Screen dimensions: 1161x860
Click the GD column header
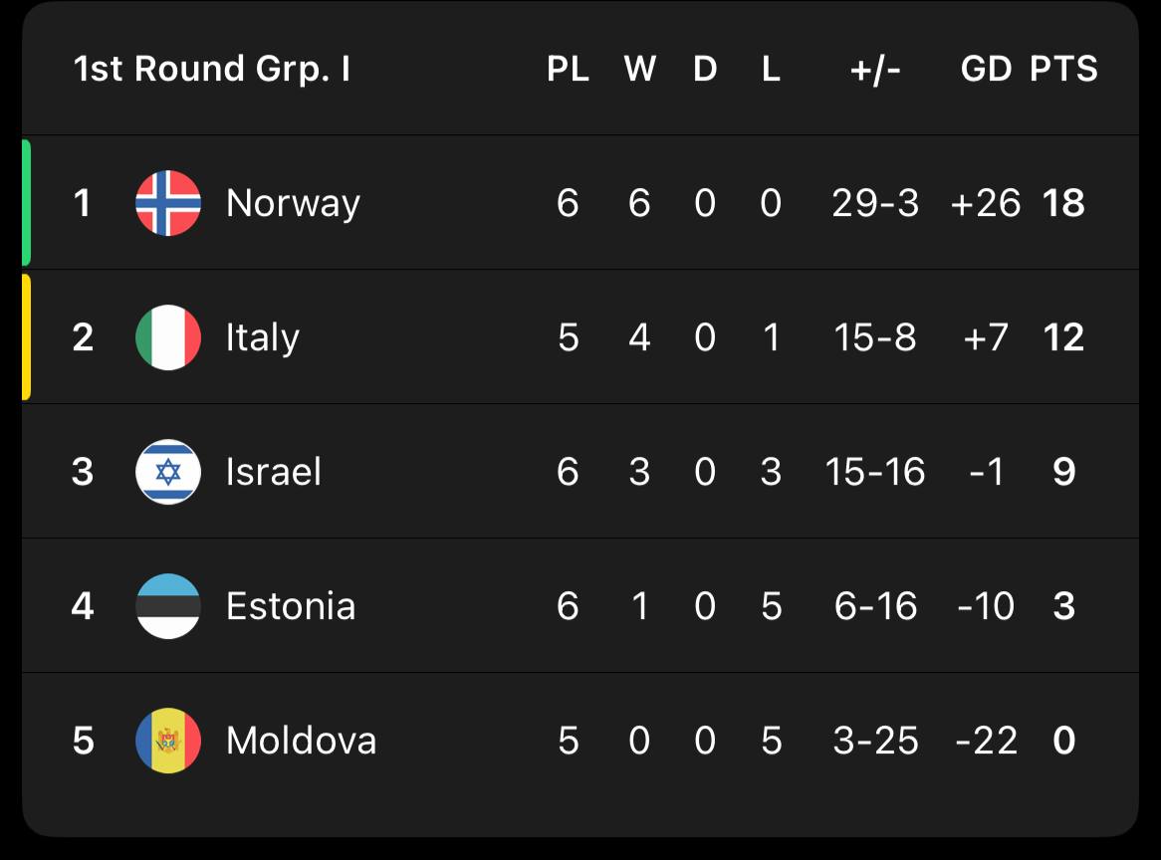pyautogui.click(x=986, y=69)
